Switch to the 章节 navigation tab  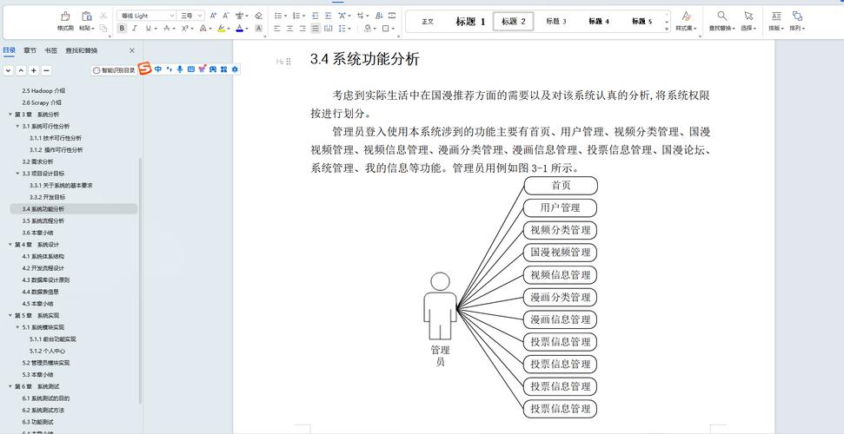click(x=30, y=50)
